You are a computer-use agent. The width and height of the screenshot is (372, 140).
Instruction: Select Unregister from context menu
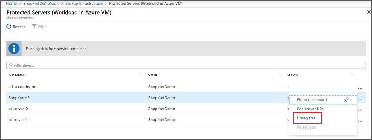click(x=306, y=118)
